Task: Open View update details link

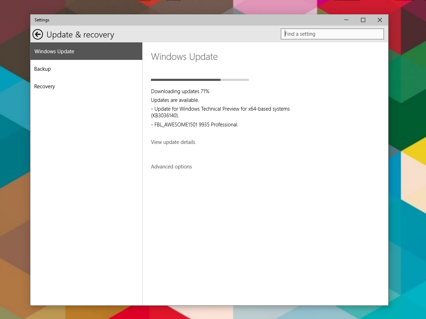Action: click(x=173, y=142)
